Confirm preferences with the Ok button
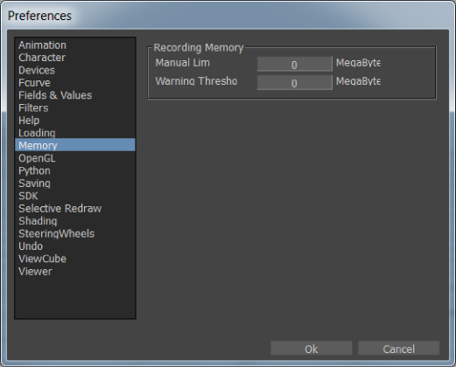Viewport: 456px width, 367px height. (x=312, y=349)
